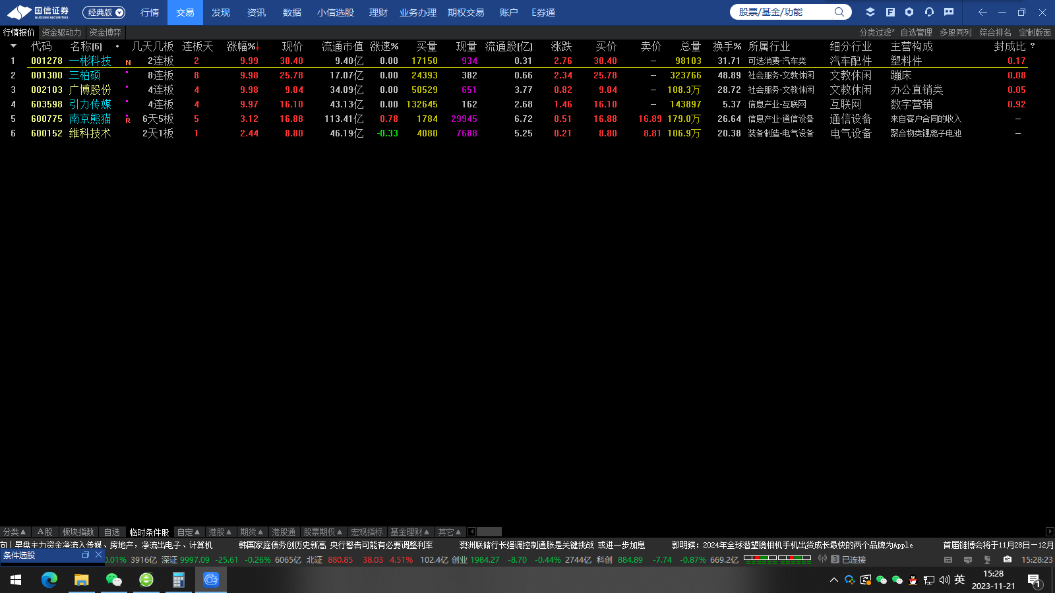Screen dimensions: 1055x593
Task: Click the headset customer service icon
Action: (x=929, y=12)
